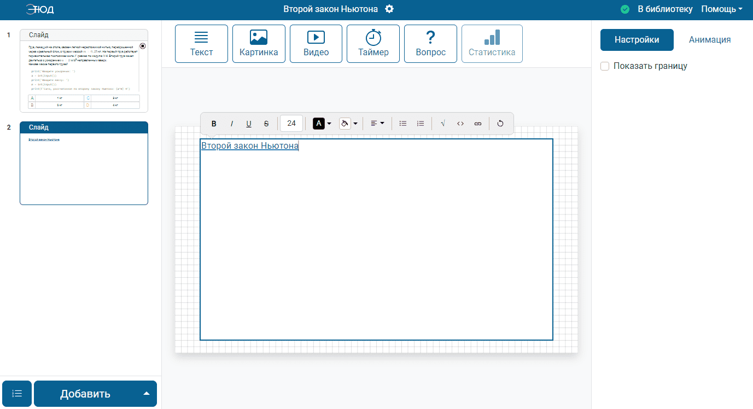Insert a hyperlink
The width and height of the screenshot is (753, 409).
point(478,124)
